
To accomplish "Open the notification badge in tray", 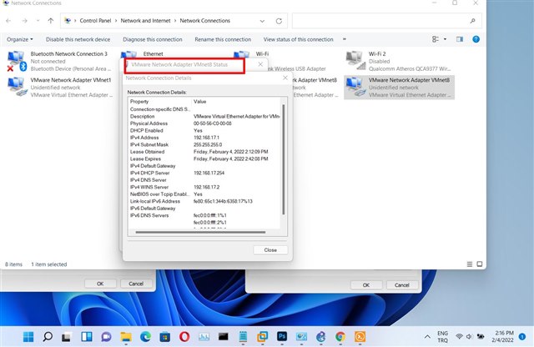I will (x=522, y=336).
